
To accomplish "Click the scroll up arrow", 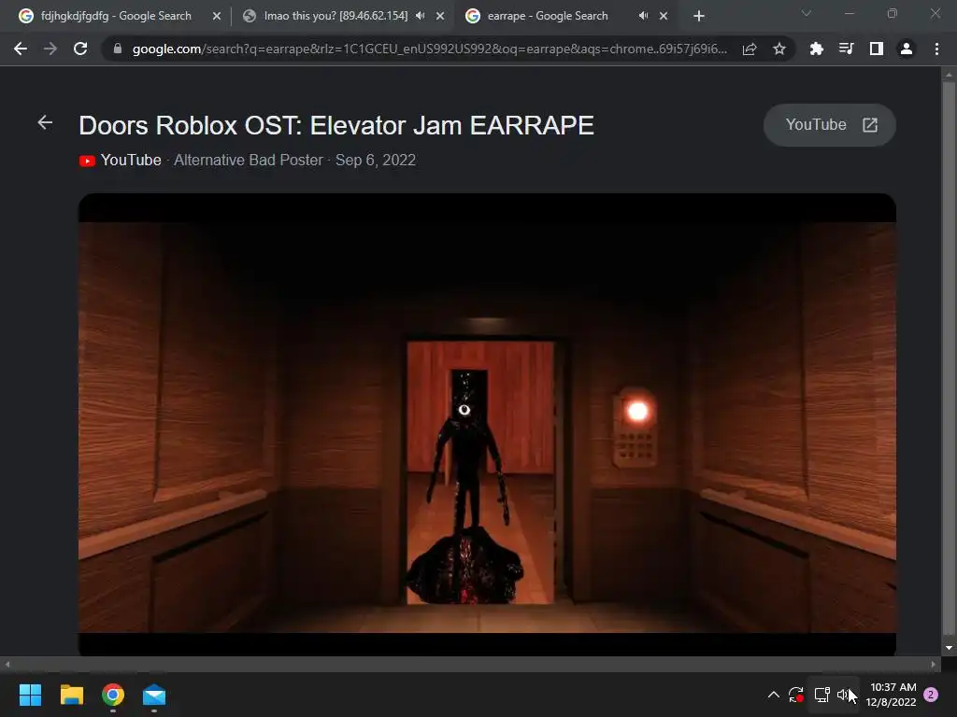I will coord(949,75).
